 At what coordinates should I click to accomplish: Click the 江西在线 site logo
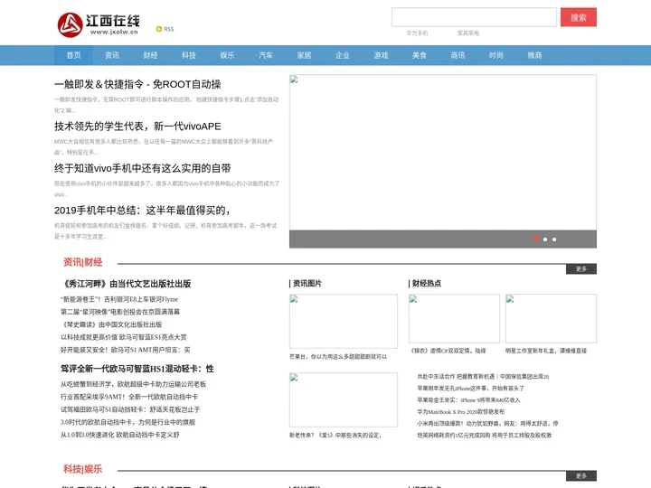tap(99, 24)
